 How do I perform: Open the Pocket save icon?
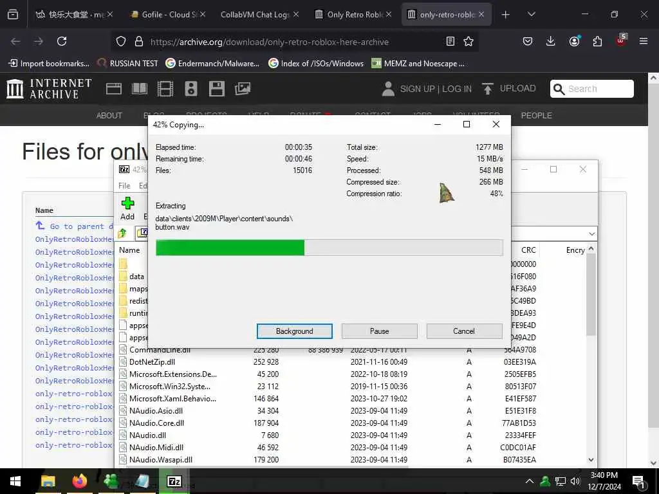click(528, 41)
